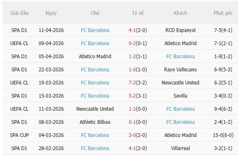This screenshot has width=238, height=155.
Task: Click the 7-2 score against Newcastle United
Action: click(132, 83)
